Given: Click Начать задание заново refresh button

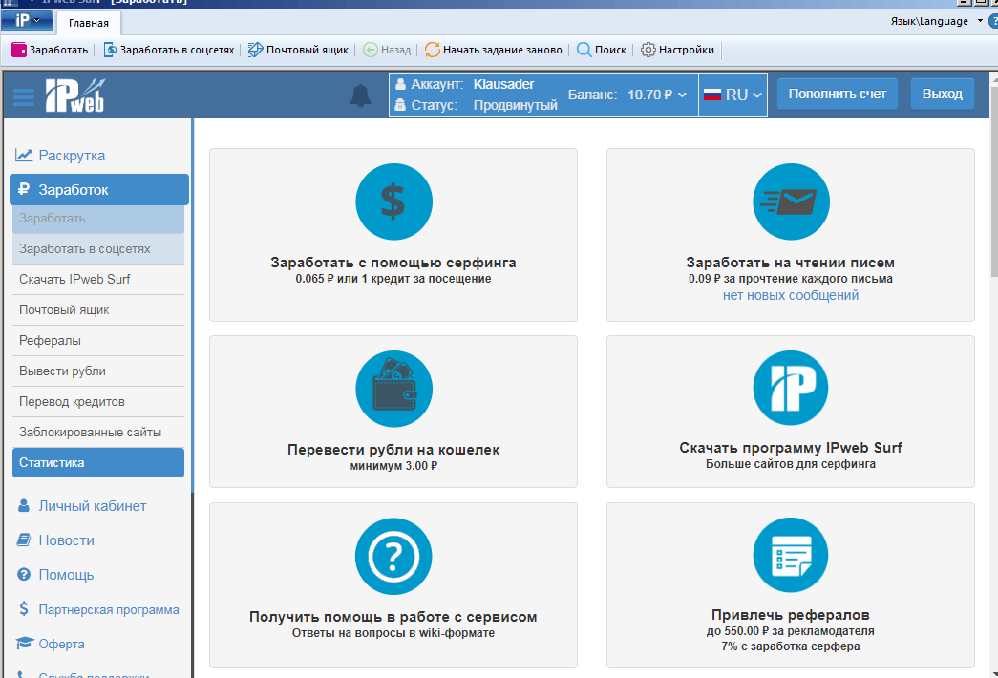Looking at the screenshot, I should pyautogui.click(x=494, y=50).
